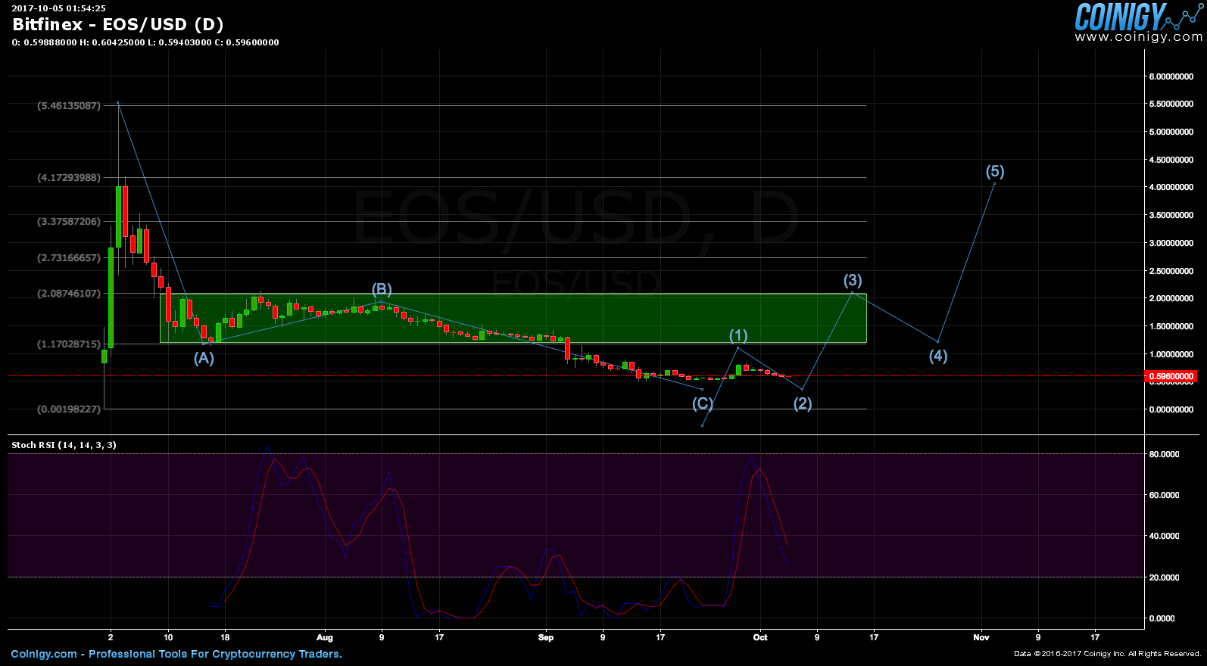
Task: Select the green consolidation zone rectangle
Action: coord(513,318)
